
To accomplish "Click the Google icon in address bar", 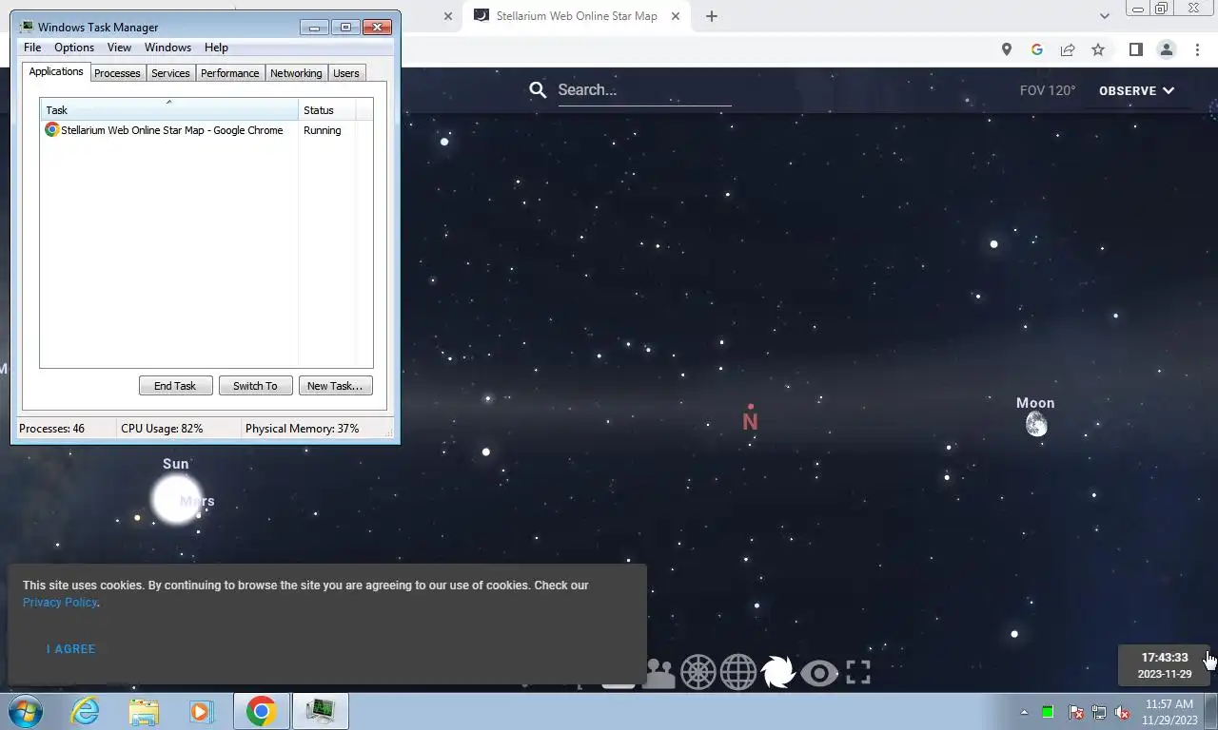I will point(1037,49).
